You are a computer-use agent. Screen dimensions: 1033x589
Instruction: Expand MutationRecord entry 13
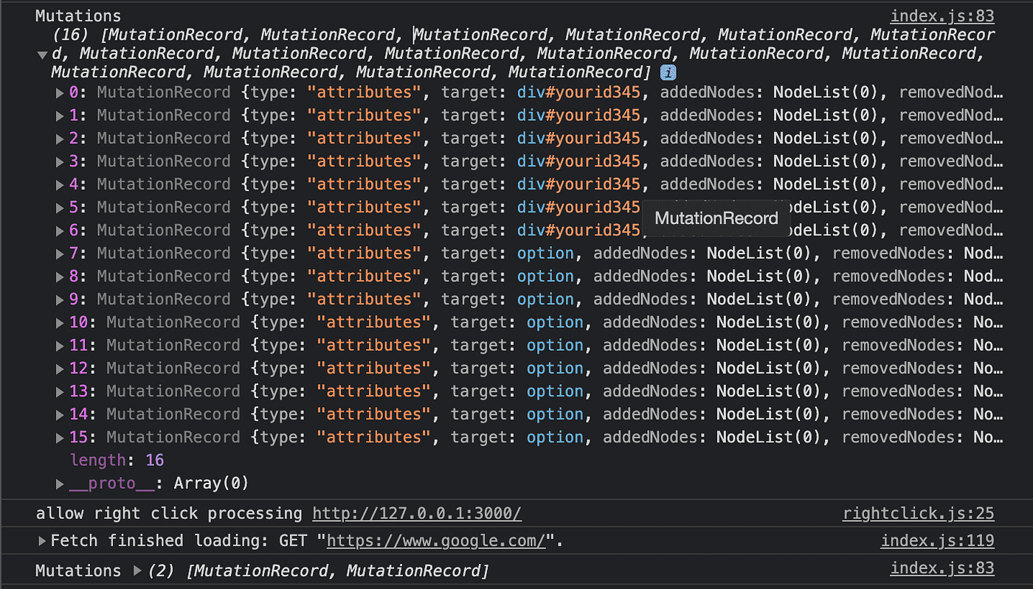click(x=60, y=391)
